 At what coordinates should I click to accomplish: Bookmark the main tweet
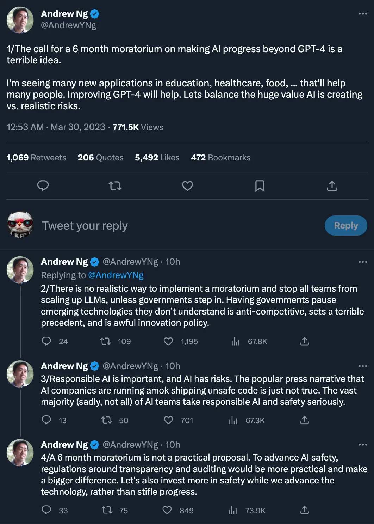pyautogui.click(x=260, y=186)
